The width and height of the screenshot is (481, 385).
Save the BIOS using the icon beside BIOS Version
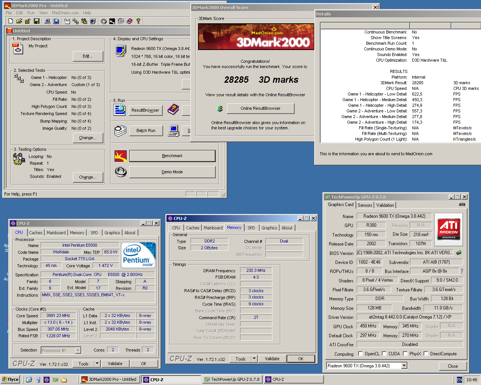(x=458, y=253)
